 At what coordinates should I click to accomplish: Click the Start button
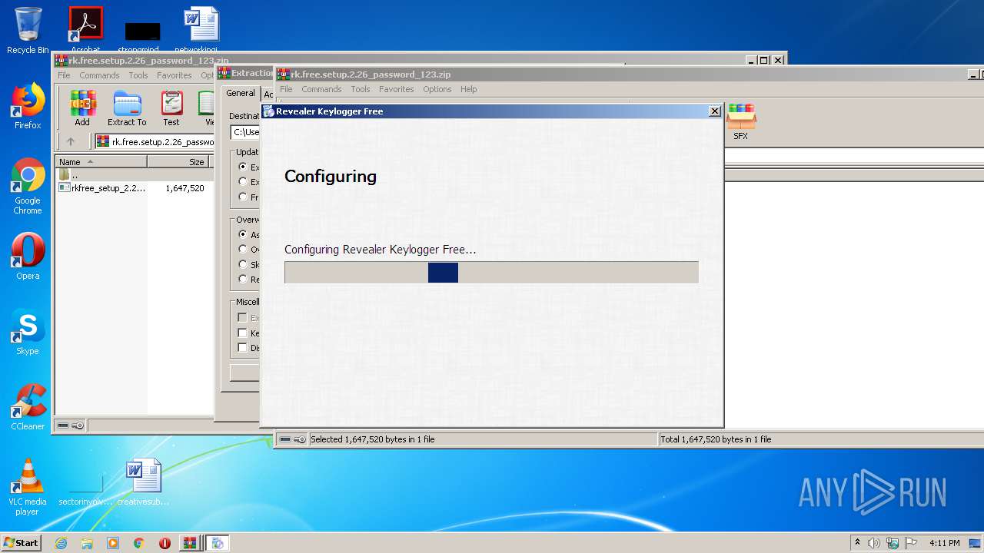pyautogui.click(x=21, y=543)
